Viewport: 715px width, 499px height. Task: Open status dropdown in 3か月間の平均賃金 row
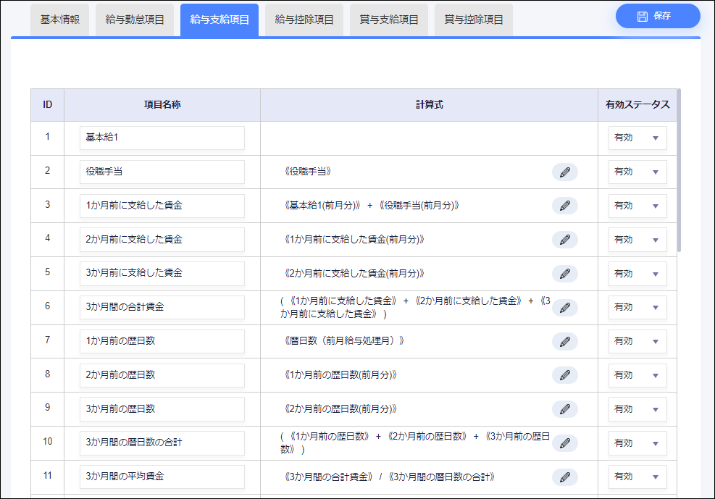coord(637,477)
